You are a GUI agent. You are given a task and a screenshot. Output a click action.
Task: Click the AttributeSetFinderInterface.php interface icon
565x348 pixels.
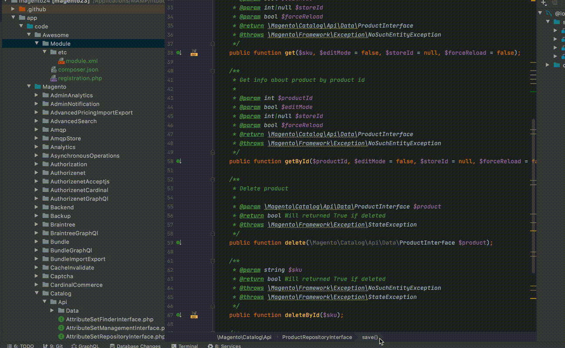(x=61, y=319)
